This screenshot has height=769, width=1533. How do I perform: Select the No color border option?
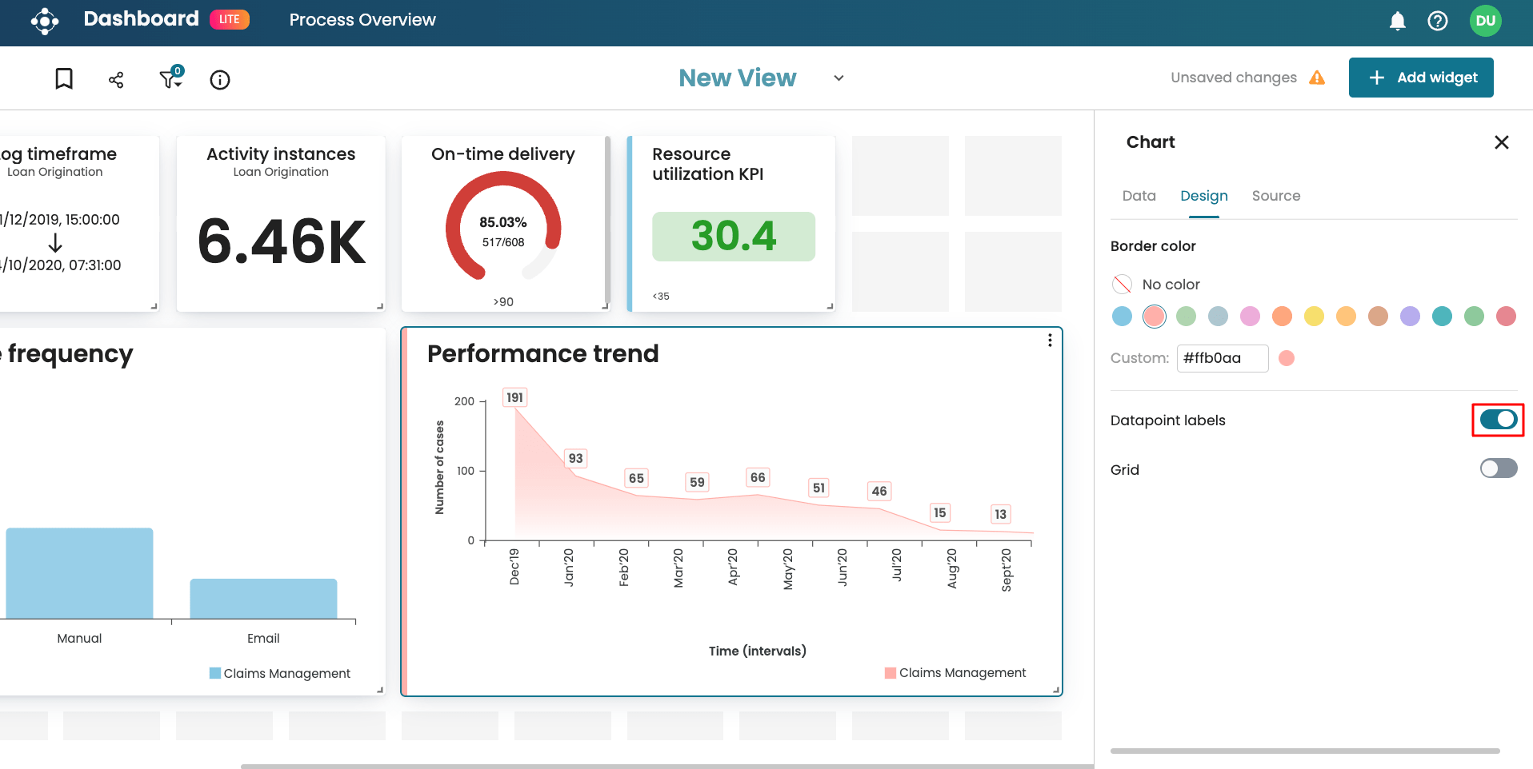click(x=1122, y=284)
